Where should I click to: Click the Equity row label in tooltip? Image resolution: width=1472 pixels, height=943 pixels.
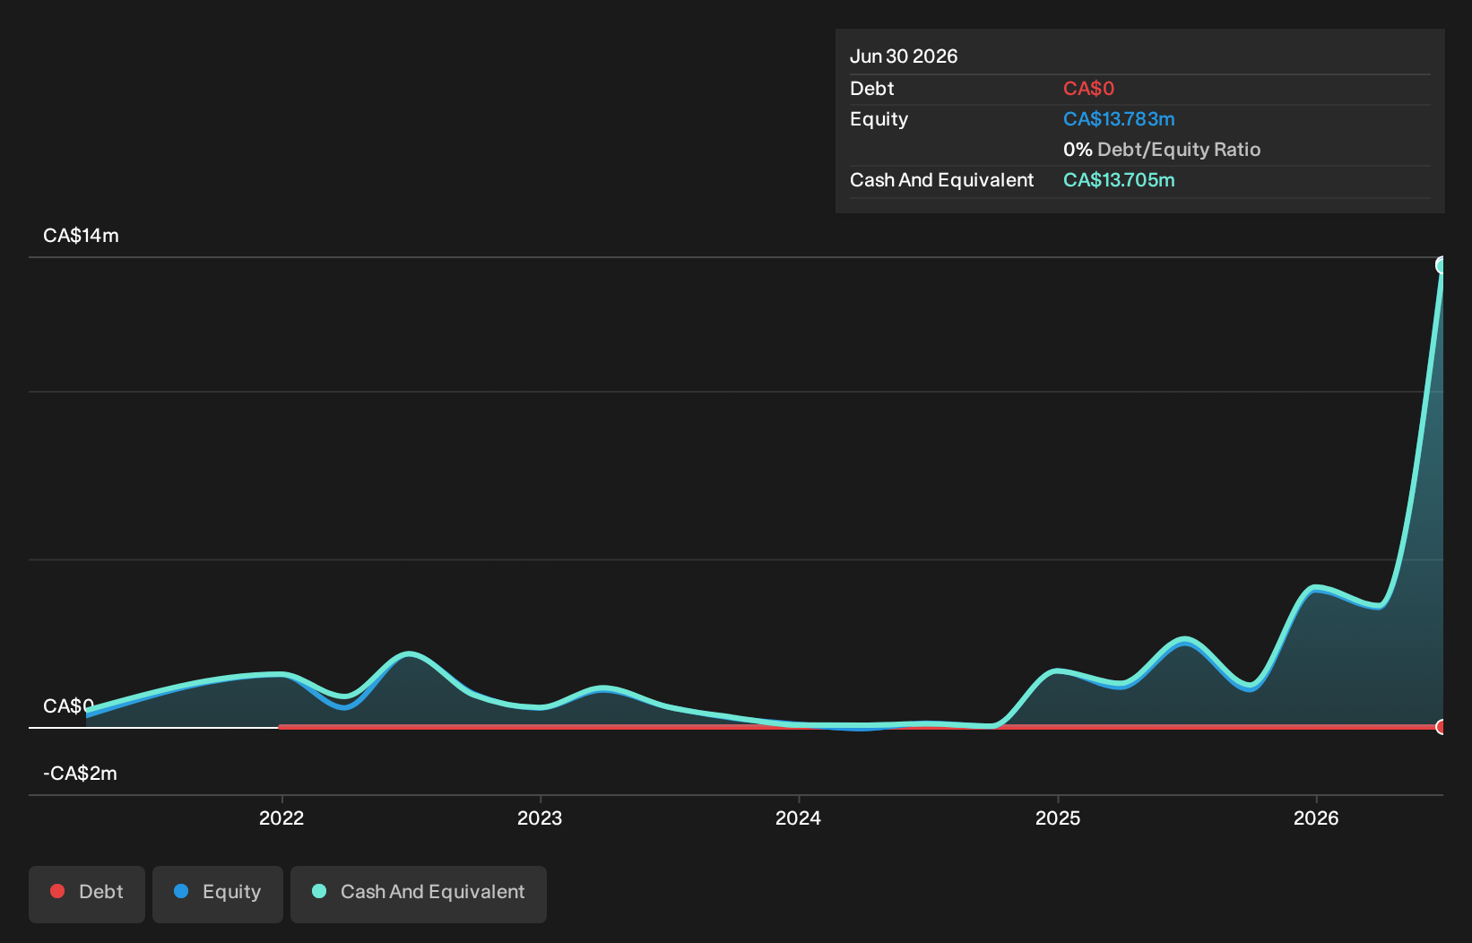[x=879, y=119]
